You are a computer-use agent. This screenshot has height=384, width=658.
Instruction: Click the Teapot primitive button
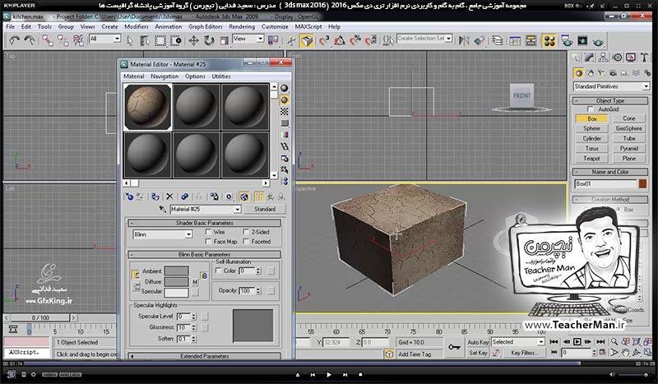point(591,158)
